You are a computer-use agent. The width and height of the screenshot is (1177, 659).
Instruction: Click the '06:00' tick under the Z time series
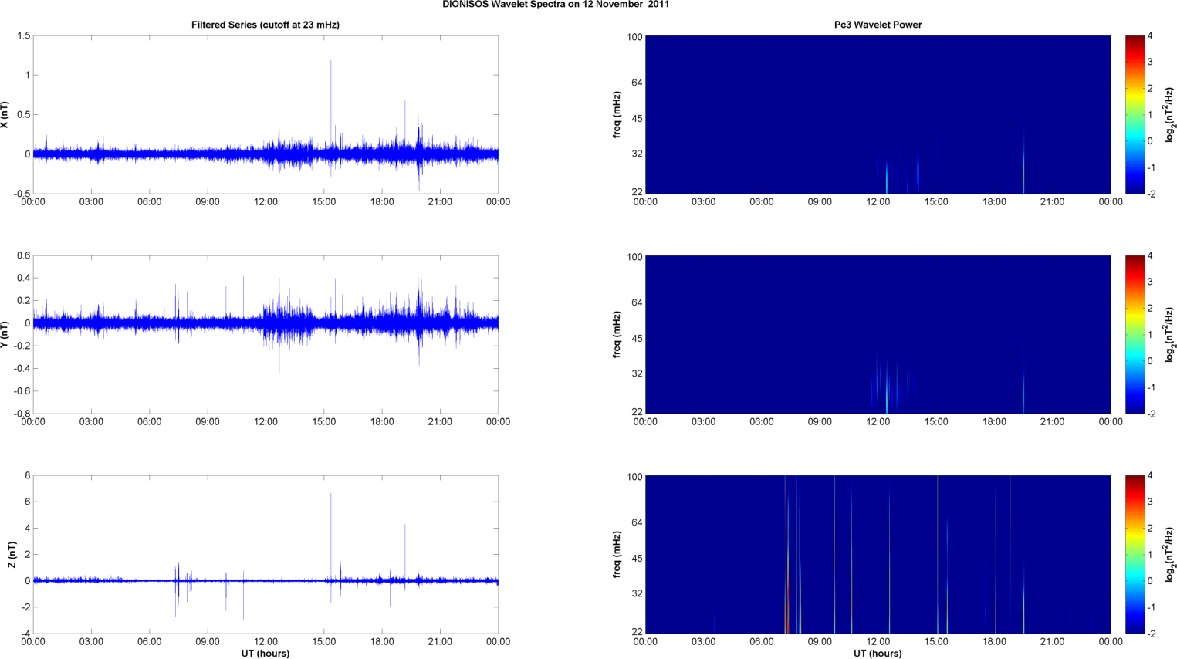tap(149, 642)
